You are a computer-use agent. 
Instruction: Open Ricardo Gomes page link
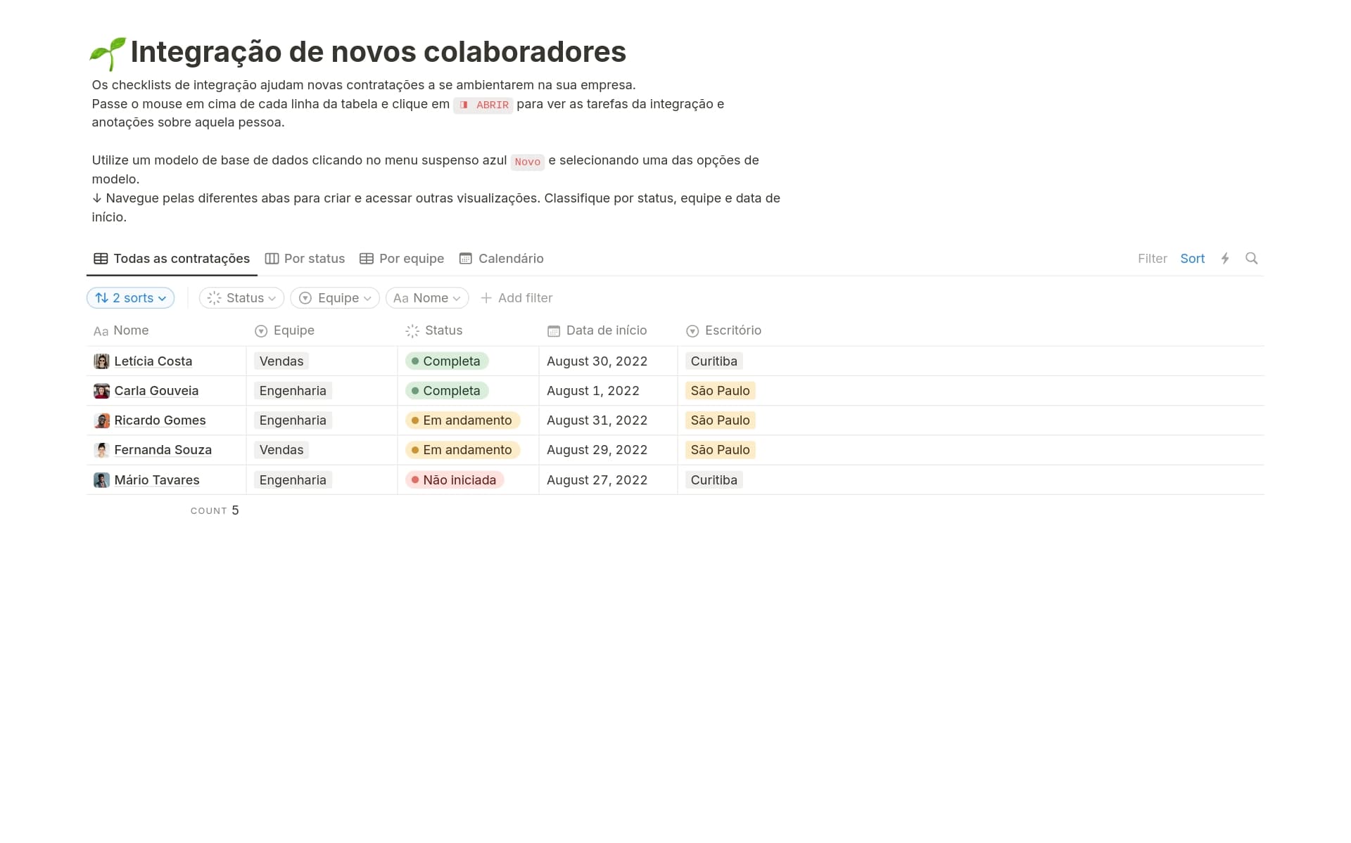160,420
